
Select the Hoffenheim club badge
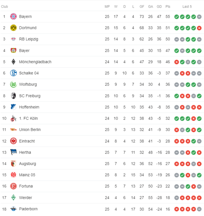[13, 107]
